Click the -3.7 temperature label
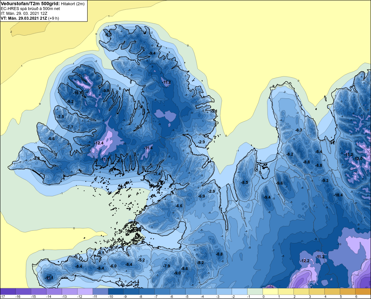Image resolution: width=371 pixels, height=299 pixels. (x=139, y=127)
